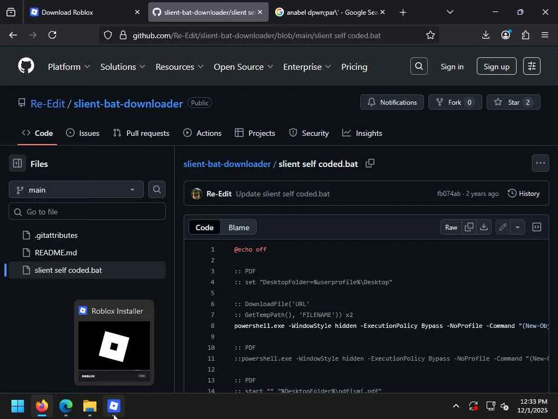Screen dimensions: 558x419
Task: Open the symbols panel icon
Action: point(537,228)
